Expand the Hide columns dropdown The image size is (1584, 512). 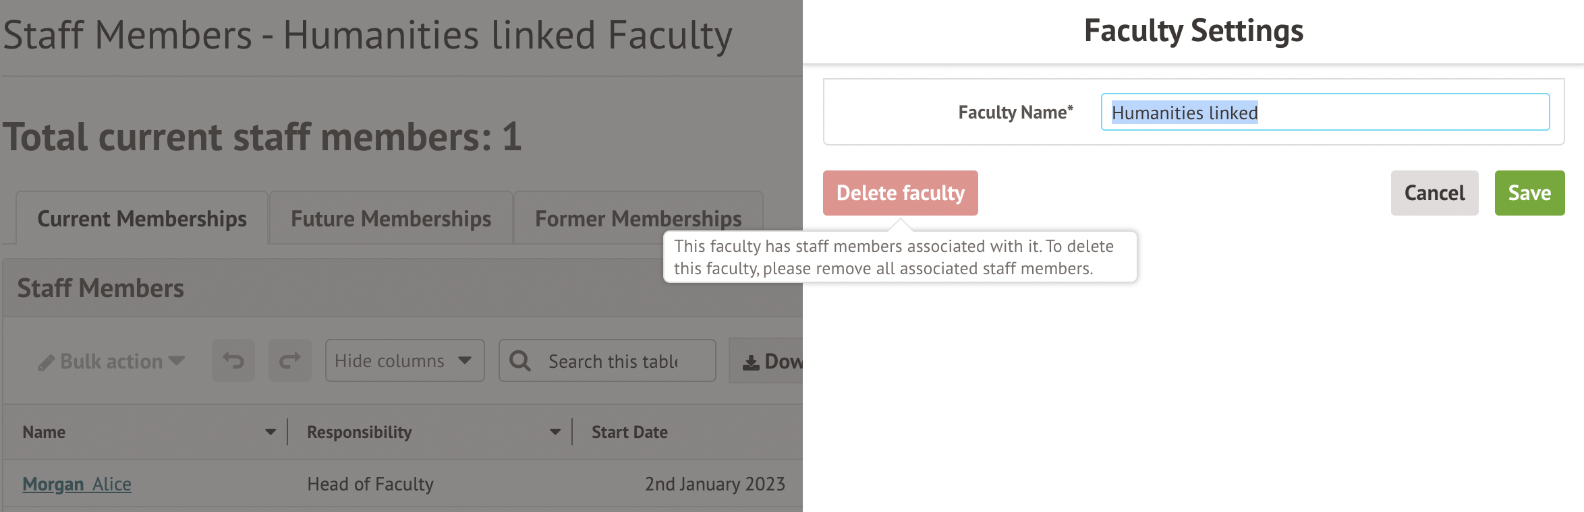(404, 361)
